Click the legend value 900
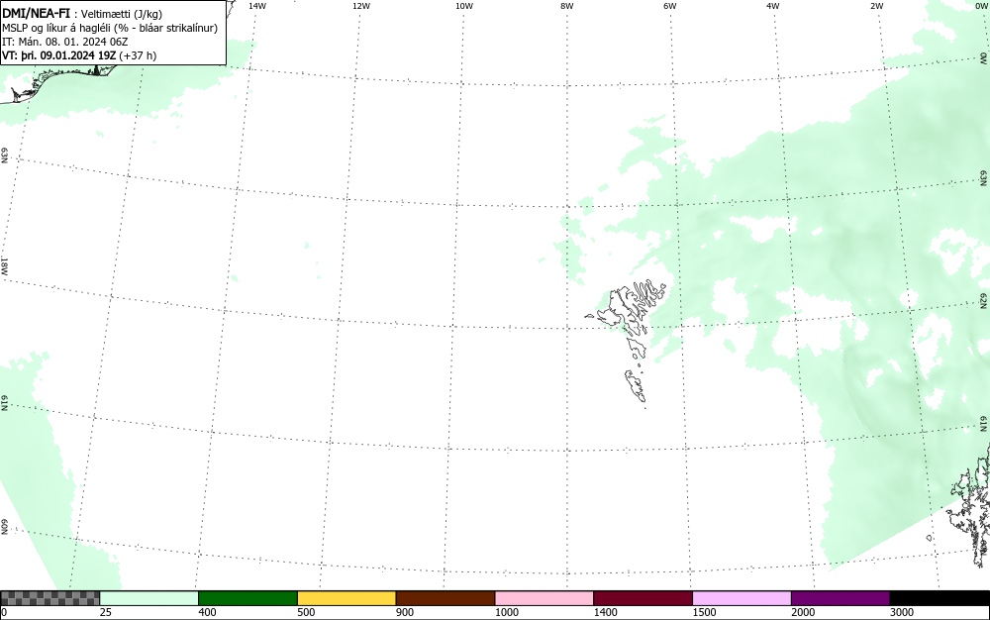This screenshot has height=620, width=990. (x=405, y=612)
